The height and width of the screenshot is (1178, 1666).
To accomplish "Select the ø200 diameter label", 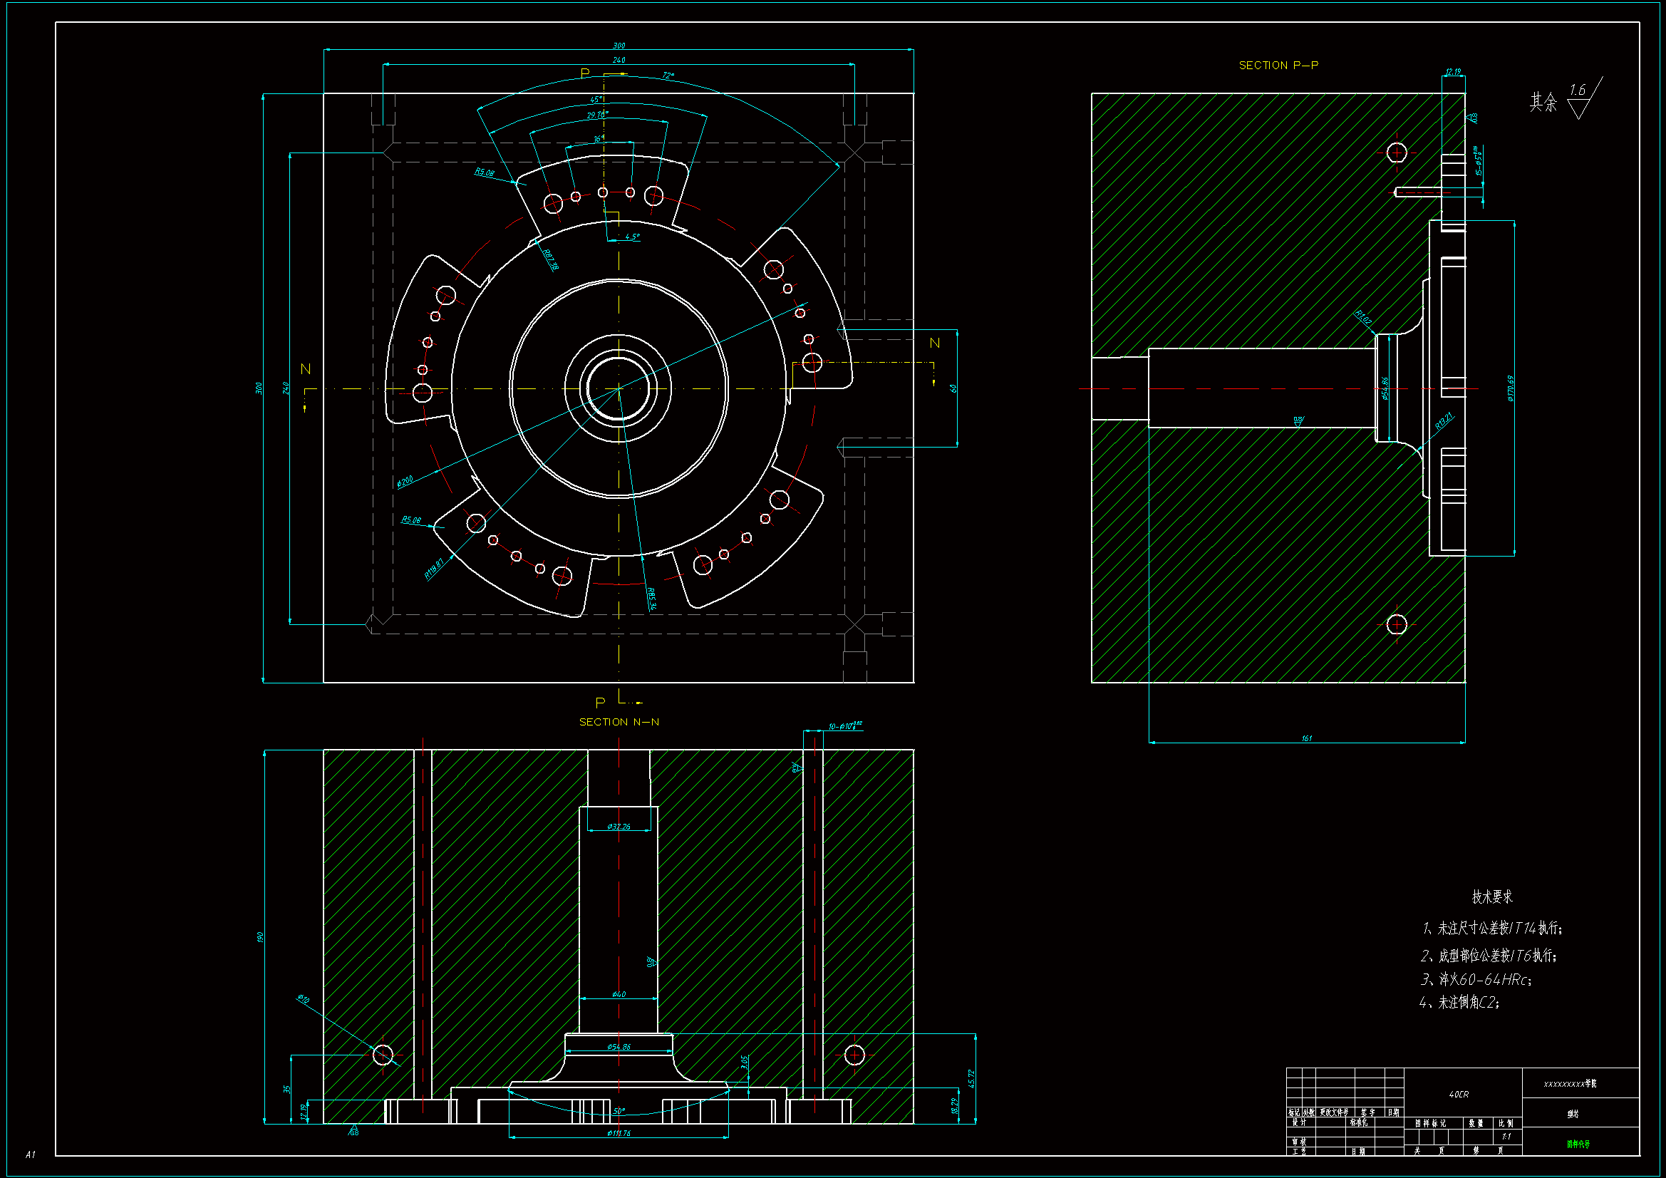I will point(405,480).
